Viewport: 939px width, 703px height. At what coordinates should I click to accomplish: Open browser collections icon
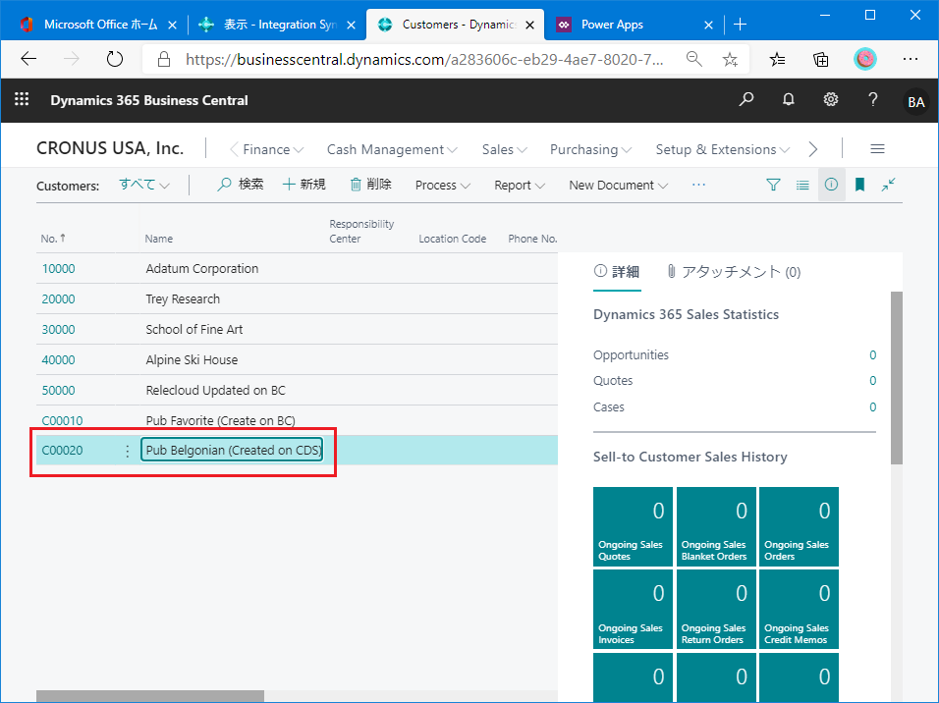tap(820, 59)
